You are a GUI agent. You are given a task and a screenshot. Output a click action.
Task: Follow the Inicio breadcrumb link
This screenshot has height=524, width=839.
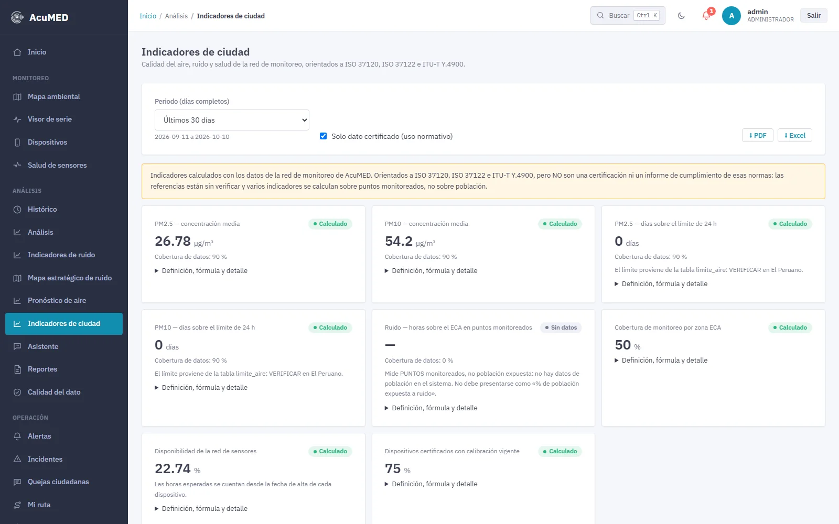point(148,16)
